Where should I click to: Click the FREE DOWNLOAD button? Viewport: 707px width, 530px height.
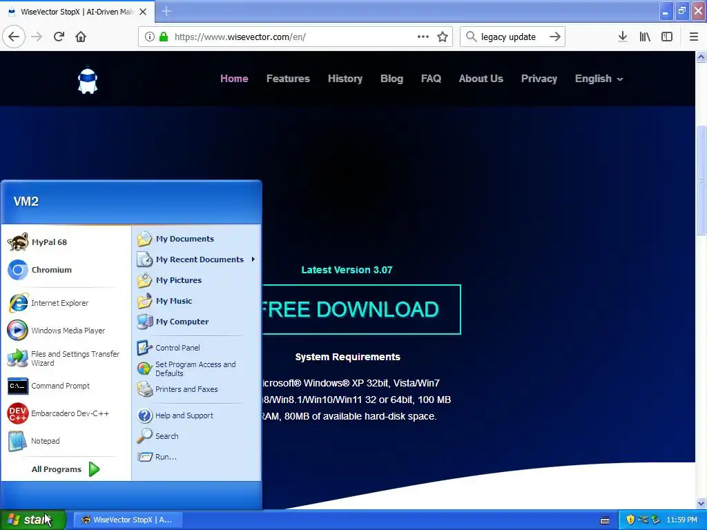361,309
